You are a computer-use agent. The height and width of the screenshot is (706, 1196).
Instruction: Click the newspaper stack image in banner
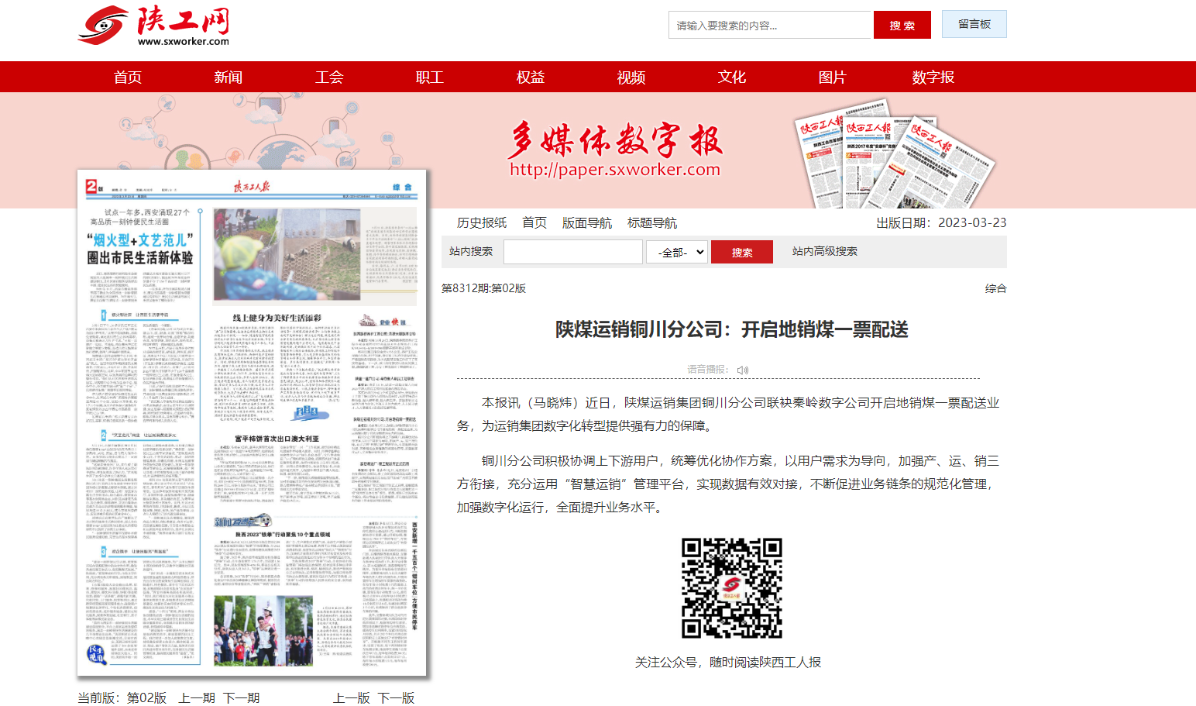click(895, 155)
